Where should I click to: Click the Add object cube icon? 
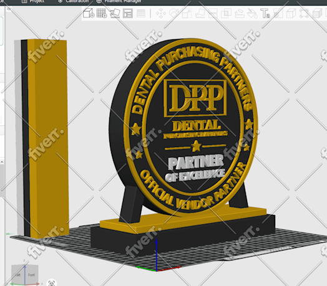coord(89,13)
